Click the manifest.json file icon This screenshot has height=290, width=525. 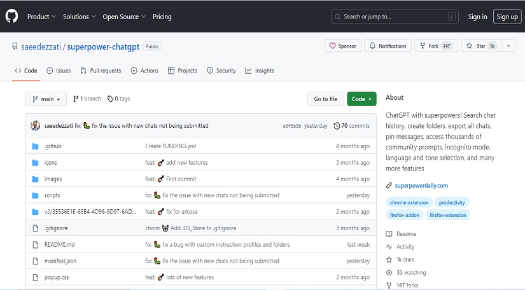36,261
